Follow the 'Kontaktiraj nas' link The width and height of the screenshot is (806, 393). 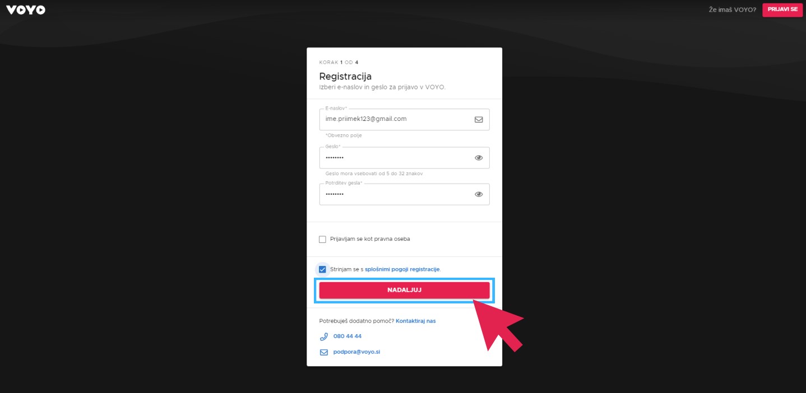415,321
